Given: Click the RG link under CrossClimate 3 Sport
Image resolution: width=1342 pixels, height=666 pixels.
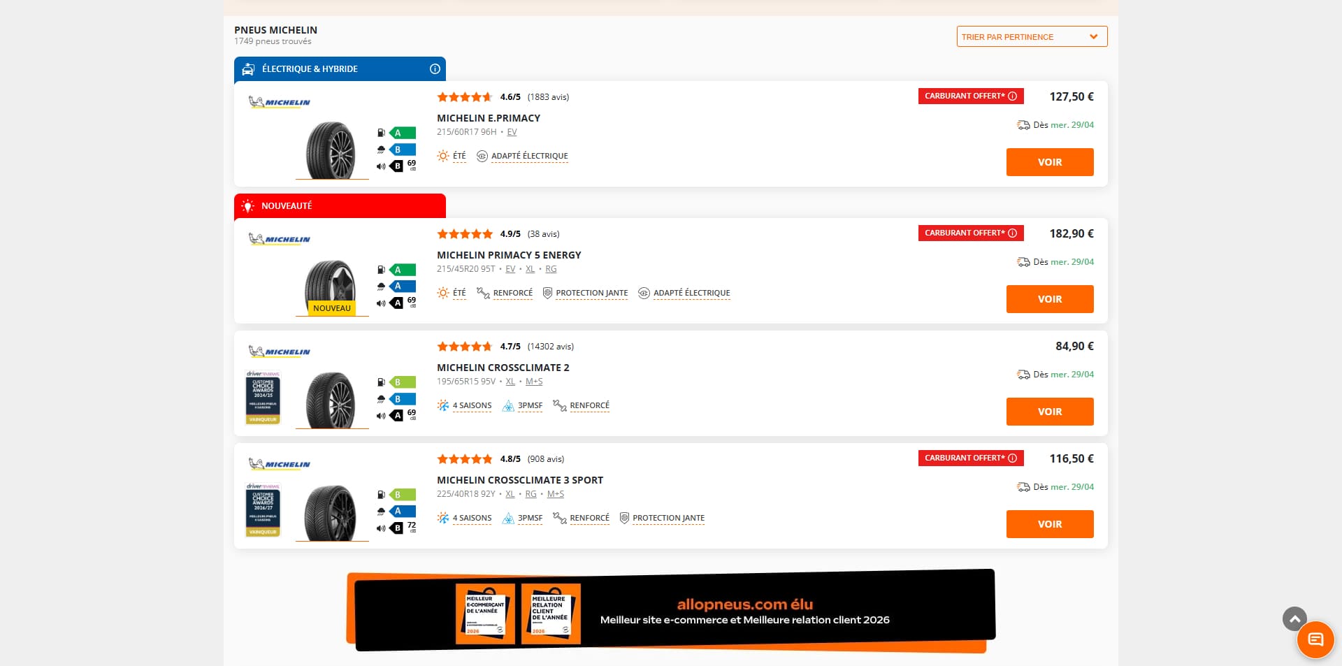Looking at the screenshot, I should (x=531, y=494).
